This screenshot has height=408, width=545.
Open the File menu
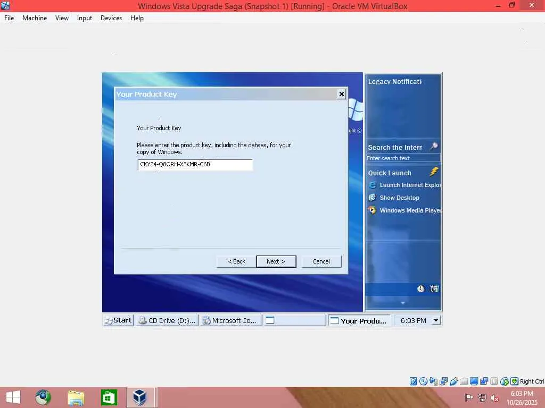(9, 18)
